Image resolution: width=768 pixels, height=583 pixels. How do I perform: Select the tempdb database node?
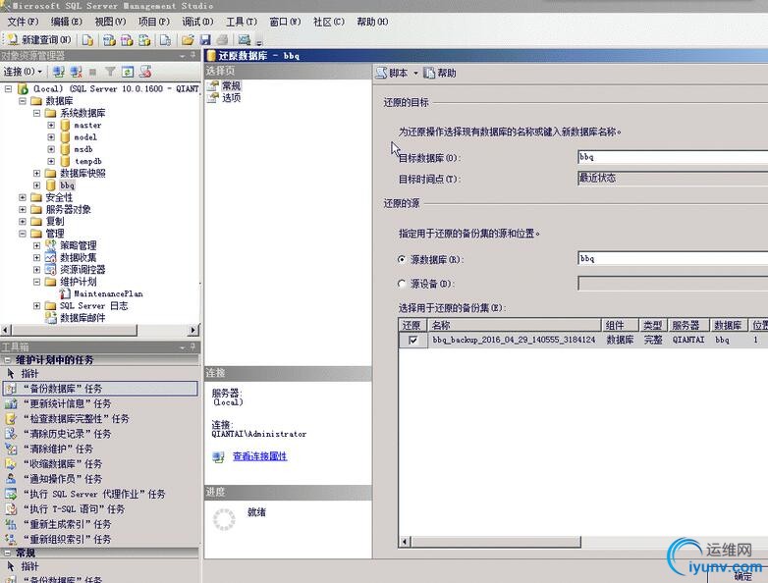(88, 161)
